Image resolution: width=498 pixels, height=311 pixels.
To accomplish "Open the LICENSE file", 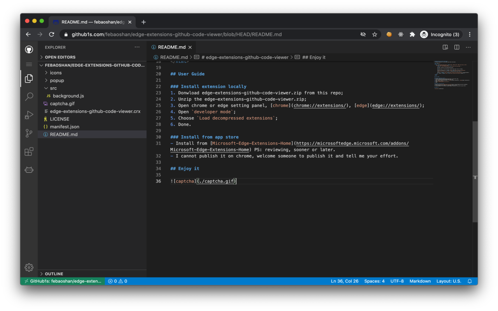I will tap(92, 119).
